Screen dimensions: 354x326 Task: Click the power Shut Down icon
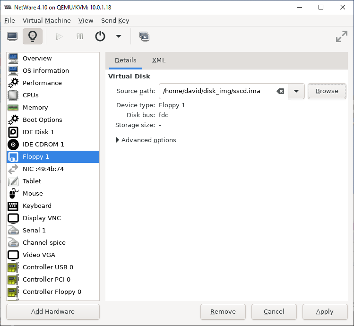click(x=100, y=36)
